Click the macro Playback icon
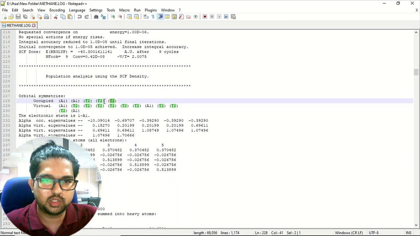The width and height of the screenshot is (420, 236). pos(219,17)
